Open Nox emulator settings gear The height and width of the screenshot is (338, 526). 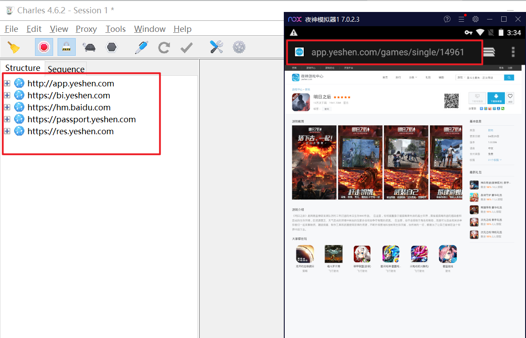(x=476, y=19)
